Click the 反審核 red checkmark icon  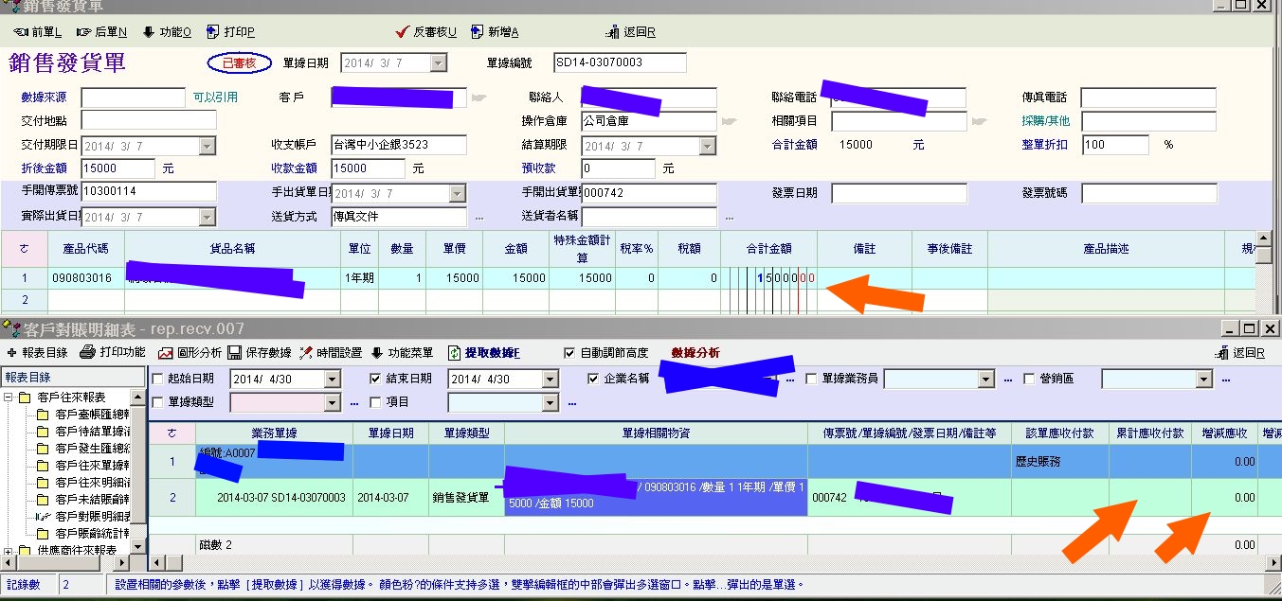coord(402,32)
